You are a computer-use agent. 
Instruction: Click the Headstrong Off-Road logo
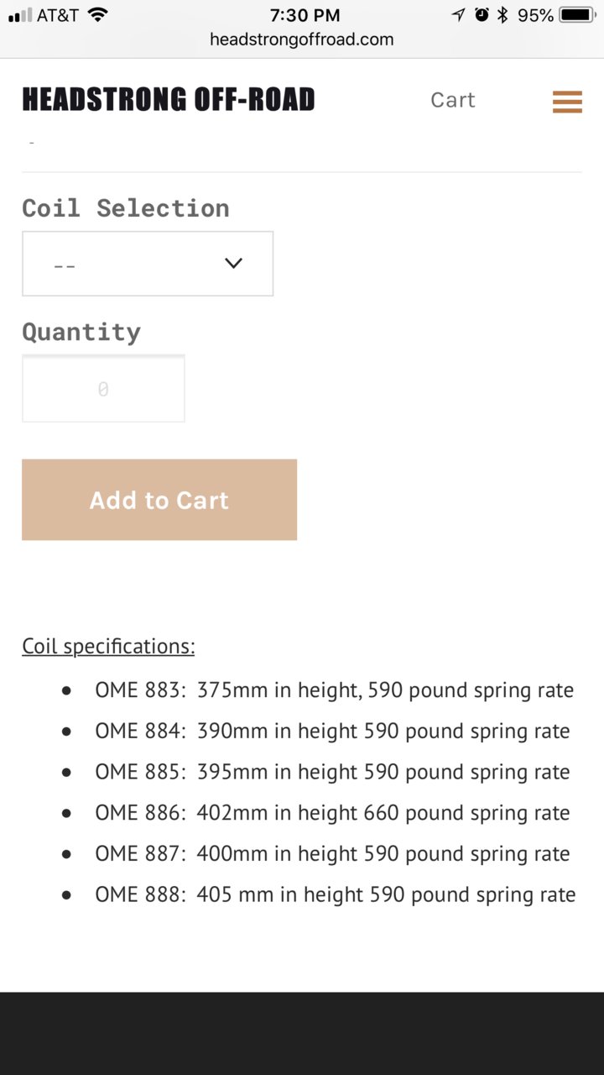(169, 99)
